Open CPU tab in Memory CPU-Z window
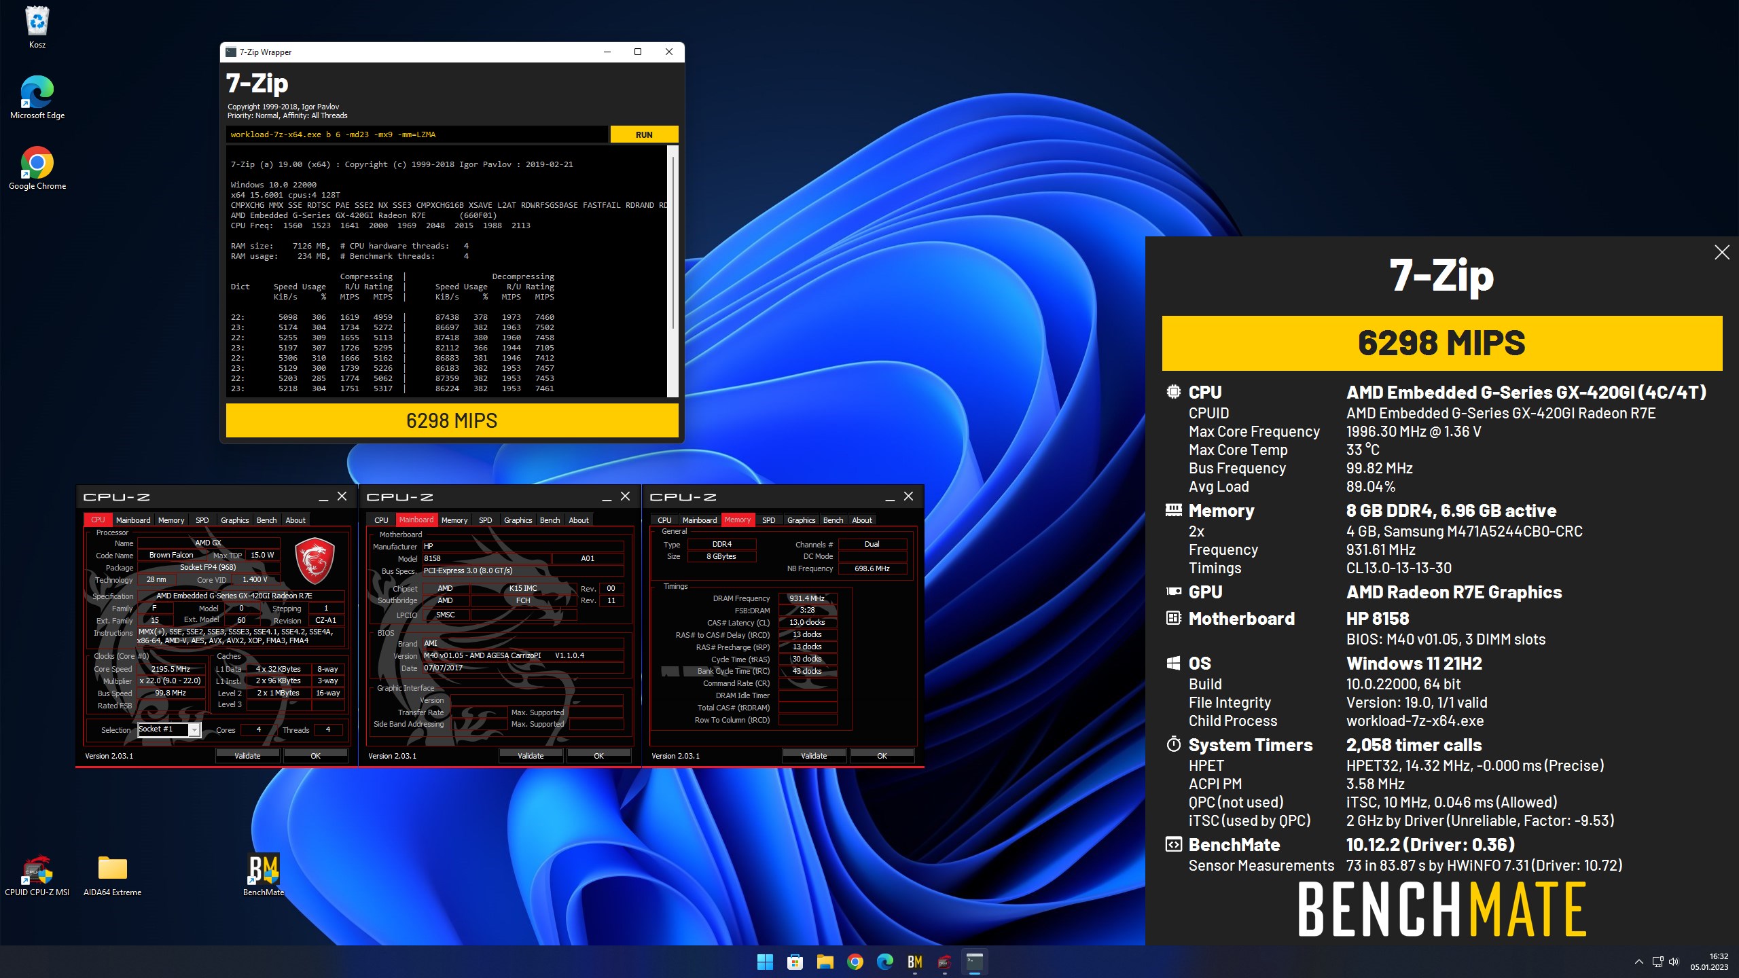This screenshot has width=1739, height=978. (664, 520)
